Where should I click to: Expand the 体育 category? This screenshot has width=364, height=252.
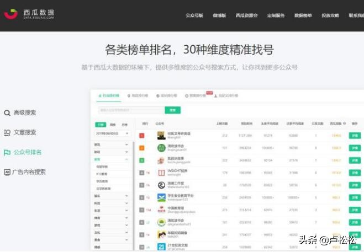[x=112, y=218]
